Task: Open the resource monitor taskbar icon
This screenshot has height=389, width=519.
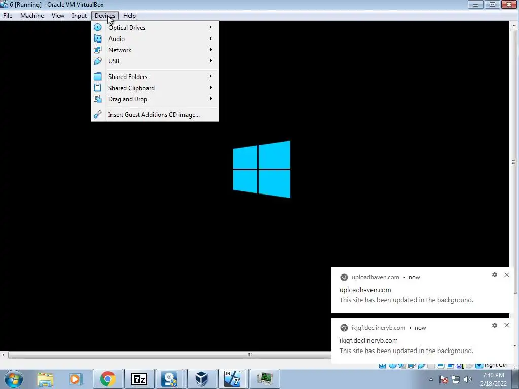Action: click(265, 379)
